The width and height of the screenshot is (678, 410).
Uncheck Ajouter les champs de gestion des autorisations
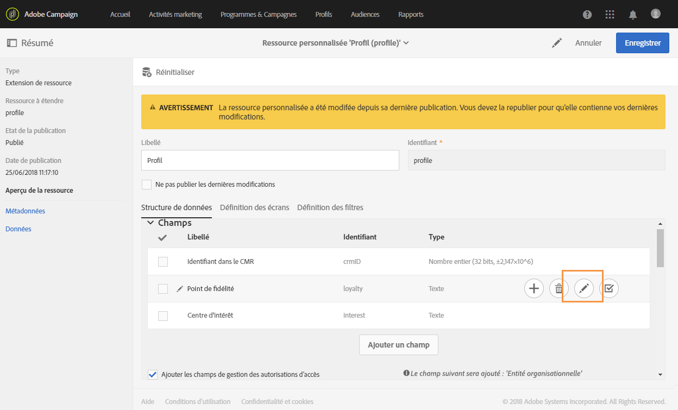point(153,374)
